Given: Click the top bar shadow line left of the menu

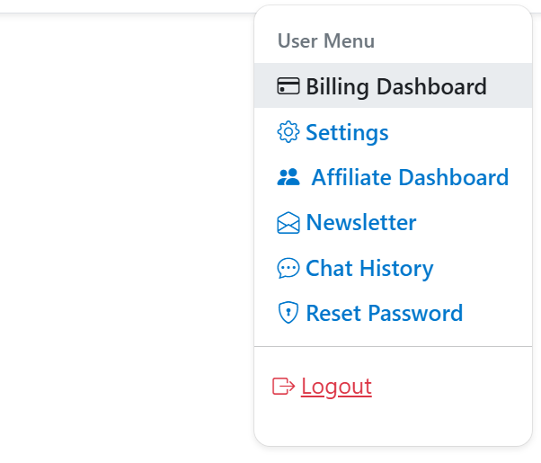Looking at the screenshot, I should pos(127,13).
